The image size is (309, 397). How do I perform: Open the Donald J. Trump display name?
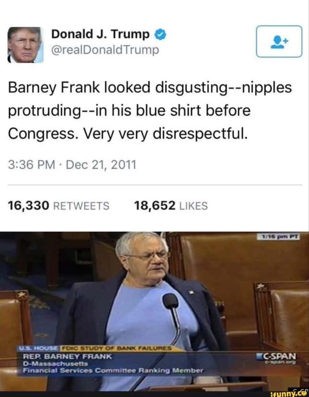pos(100,34)
